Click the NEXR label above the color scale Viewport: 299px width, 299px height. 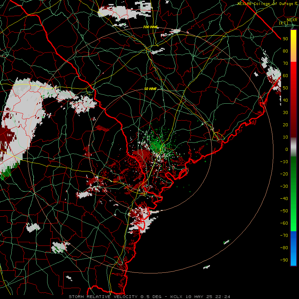[292, 20]
